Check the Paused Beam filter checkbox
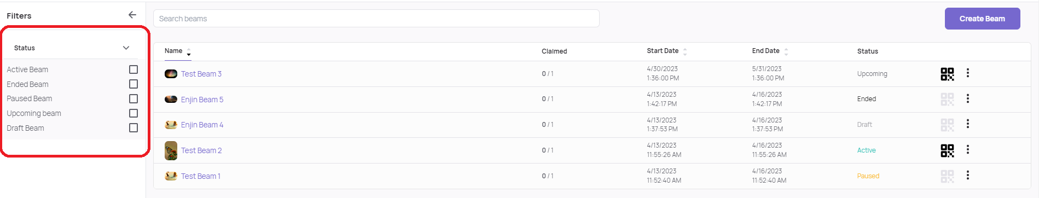 [x=133, y=98]
